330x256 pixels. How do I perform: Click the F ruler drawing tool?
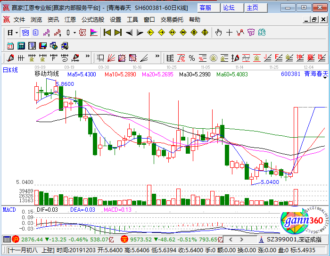pyautogui.click(x=54, y=58)
